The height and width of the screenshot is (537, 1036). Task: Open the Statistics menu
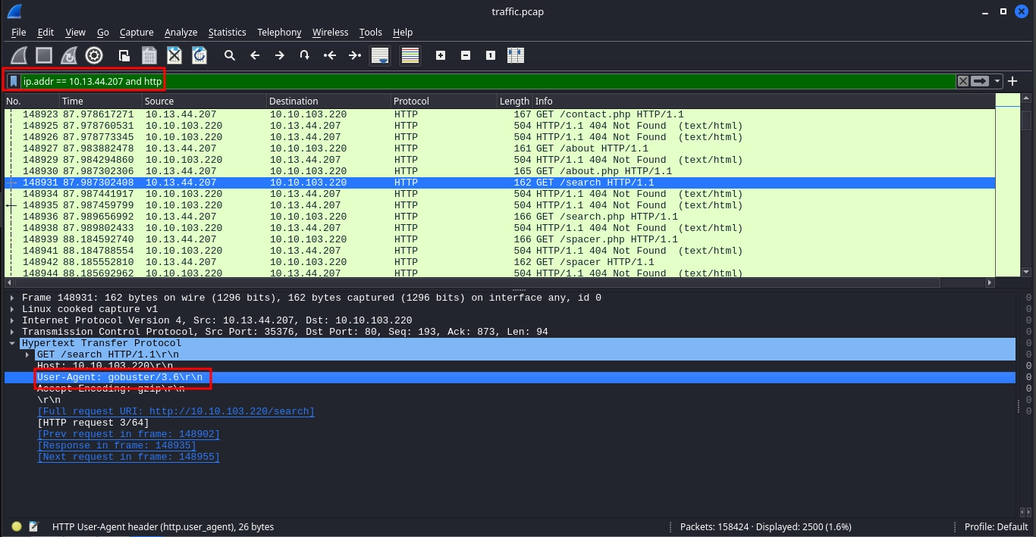click(x=227, y=33)
